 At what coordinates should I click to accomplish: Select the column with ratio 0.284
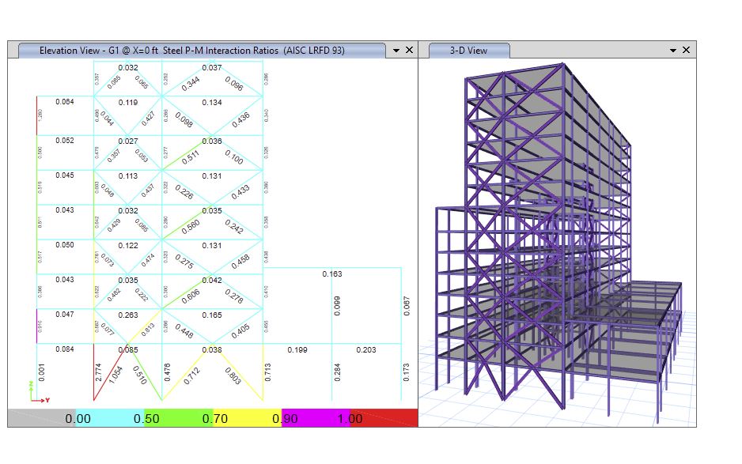pos(331,373)
